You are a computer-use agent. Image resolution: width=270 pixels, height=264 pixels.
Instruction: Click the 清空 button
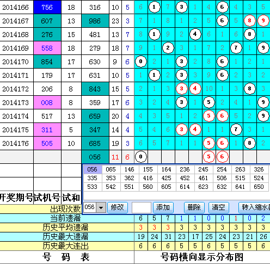pos(218,207)
